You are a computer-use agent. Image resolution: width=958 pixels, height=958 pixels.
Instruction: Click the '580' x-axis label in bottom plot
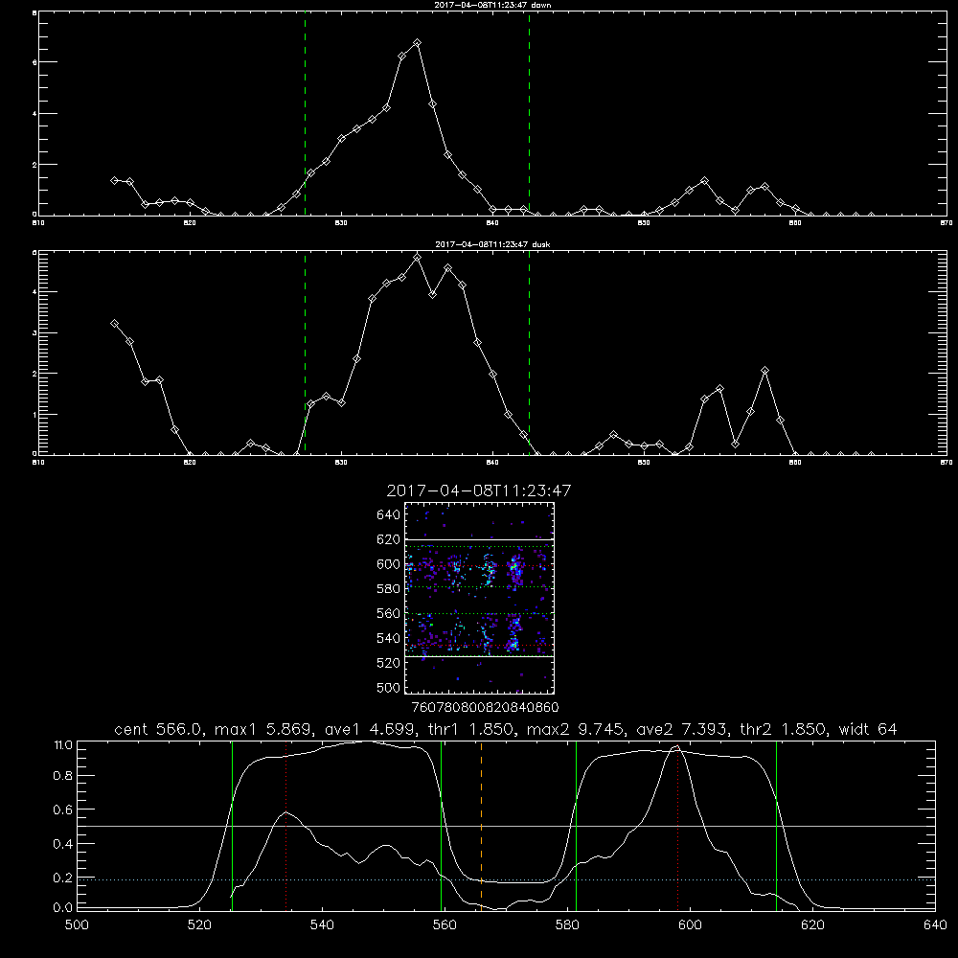[567, 925]
